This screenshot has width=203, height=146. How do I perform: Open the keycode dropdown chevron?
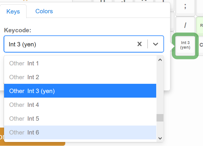pyautogui.click(x=155, y=44)
